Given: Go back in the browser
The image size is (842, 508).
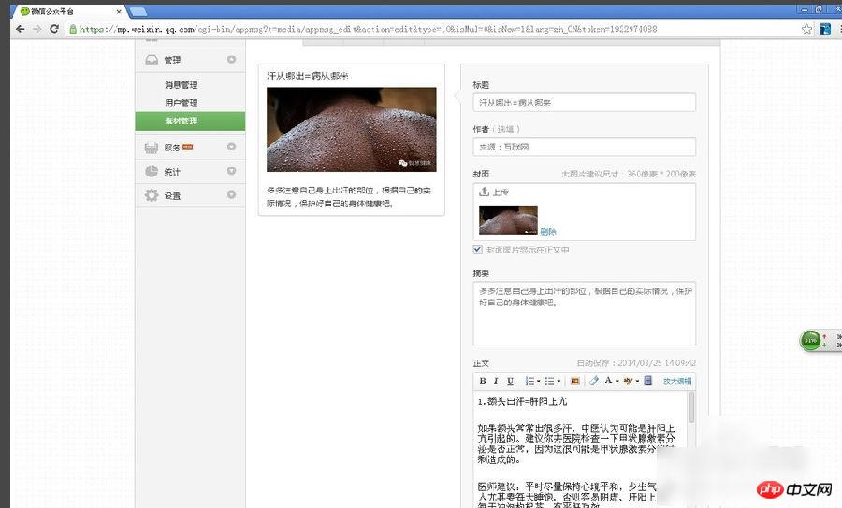Looking at the screenshot, I should (x=21, y=29).
